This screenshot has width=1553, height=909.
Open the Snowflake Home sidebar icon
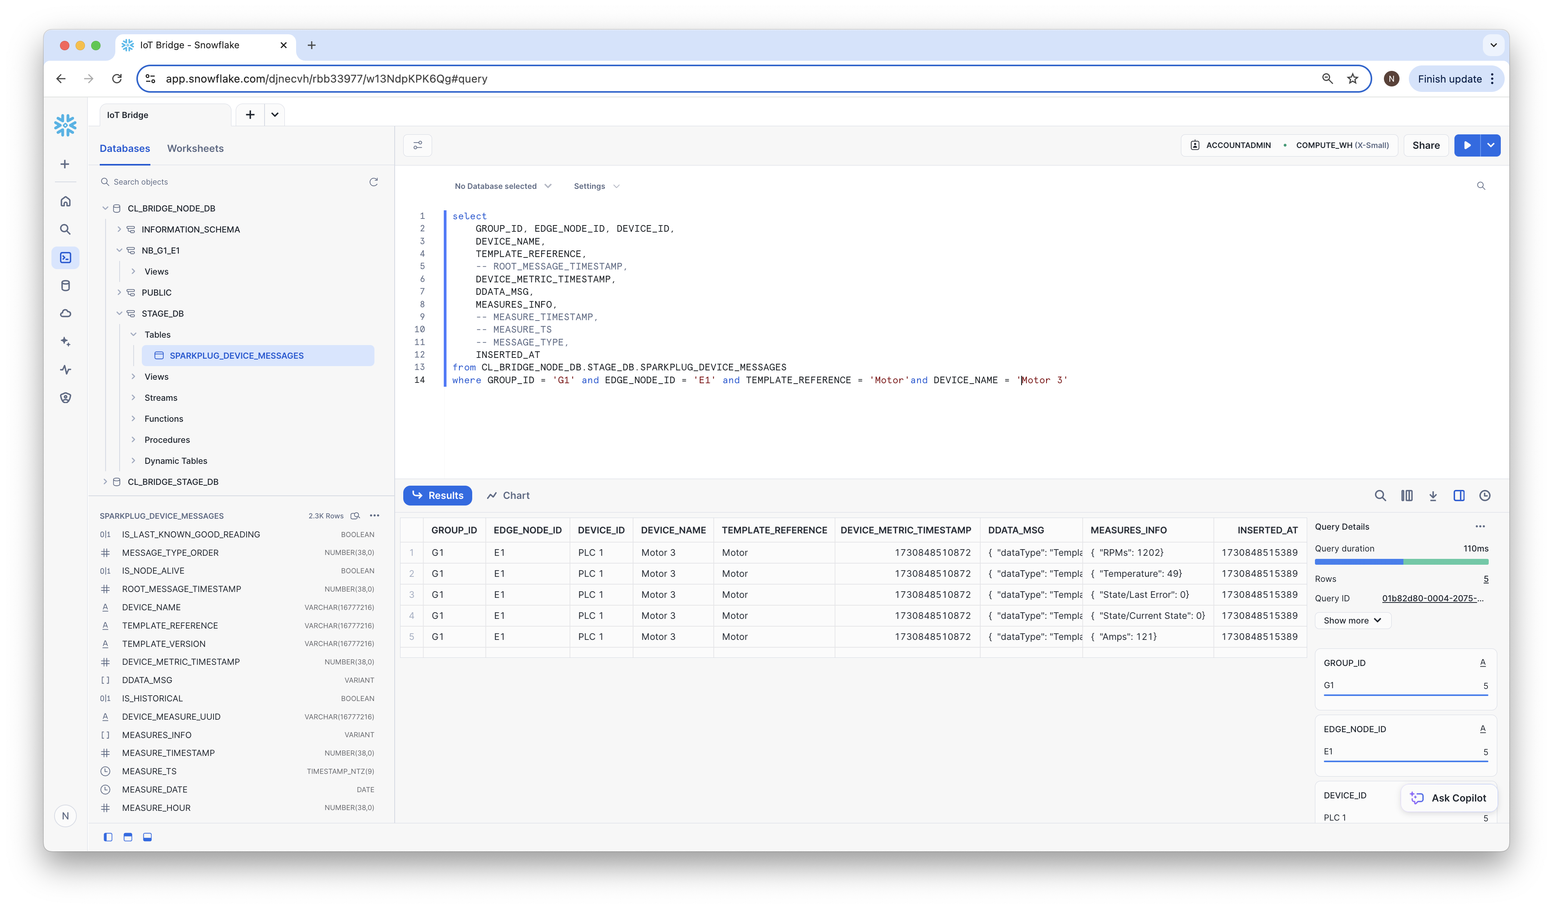pyautogui.click(x=65, y=201)
